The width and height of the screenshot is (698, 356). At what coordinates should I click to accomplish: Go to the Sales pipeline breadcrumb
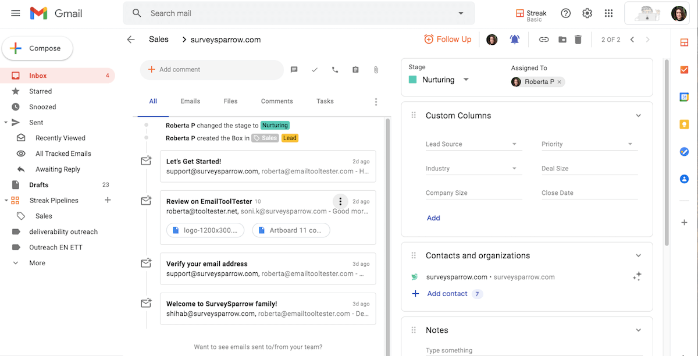158,40
